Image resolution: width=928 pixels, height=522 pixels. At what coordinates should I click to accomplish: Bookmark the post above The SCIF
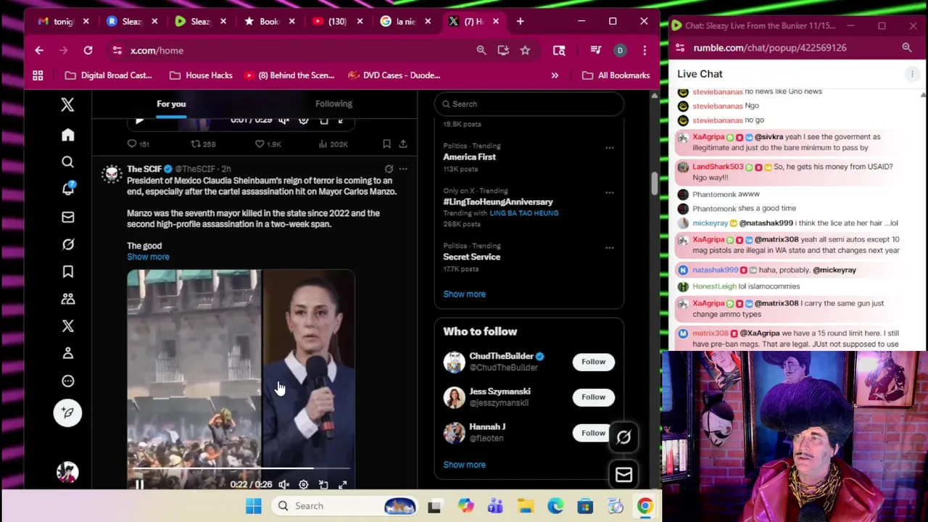click(386, 144)
